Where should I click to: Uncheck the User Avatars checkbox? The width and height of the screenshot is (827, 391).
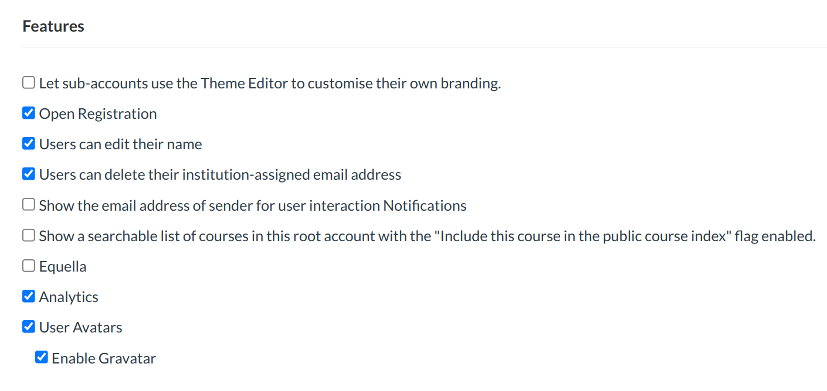[x=29, y=327]
